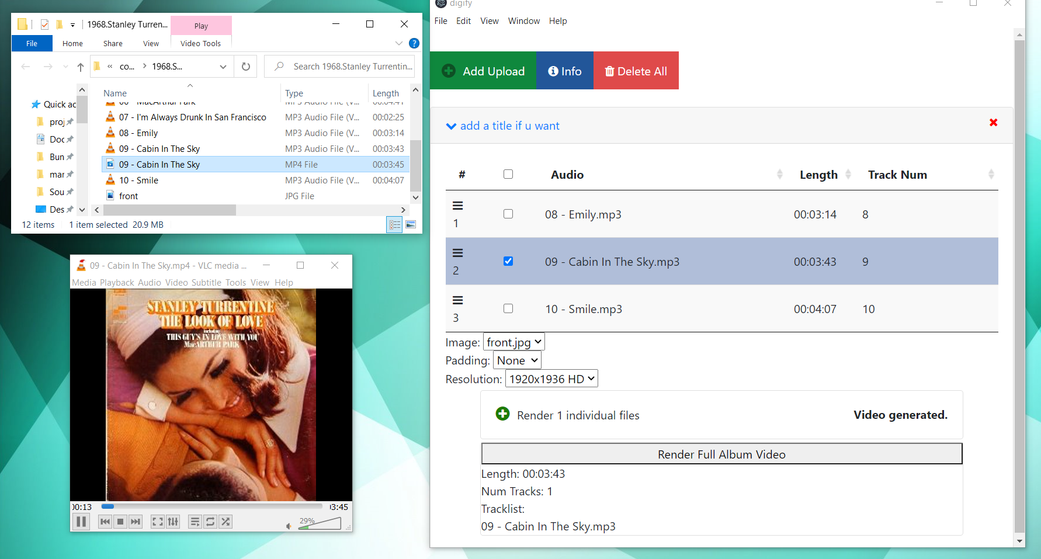This screenshot has width=1041, height=559.
Task: Collapse the 'add a title' chevron
Action: click(451, 126)
